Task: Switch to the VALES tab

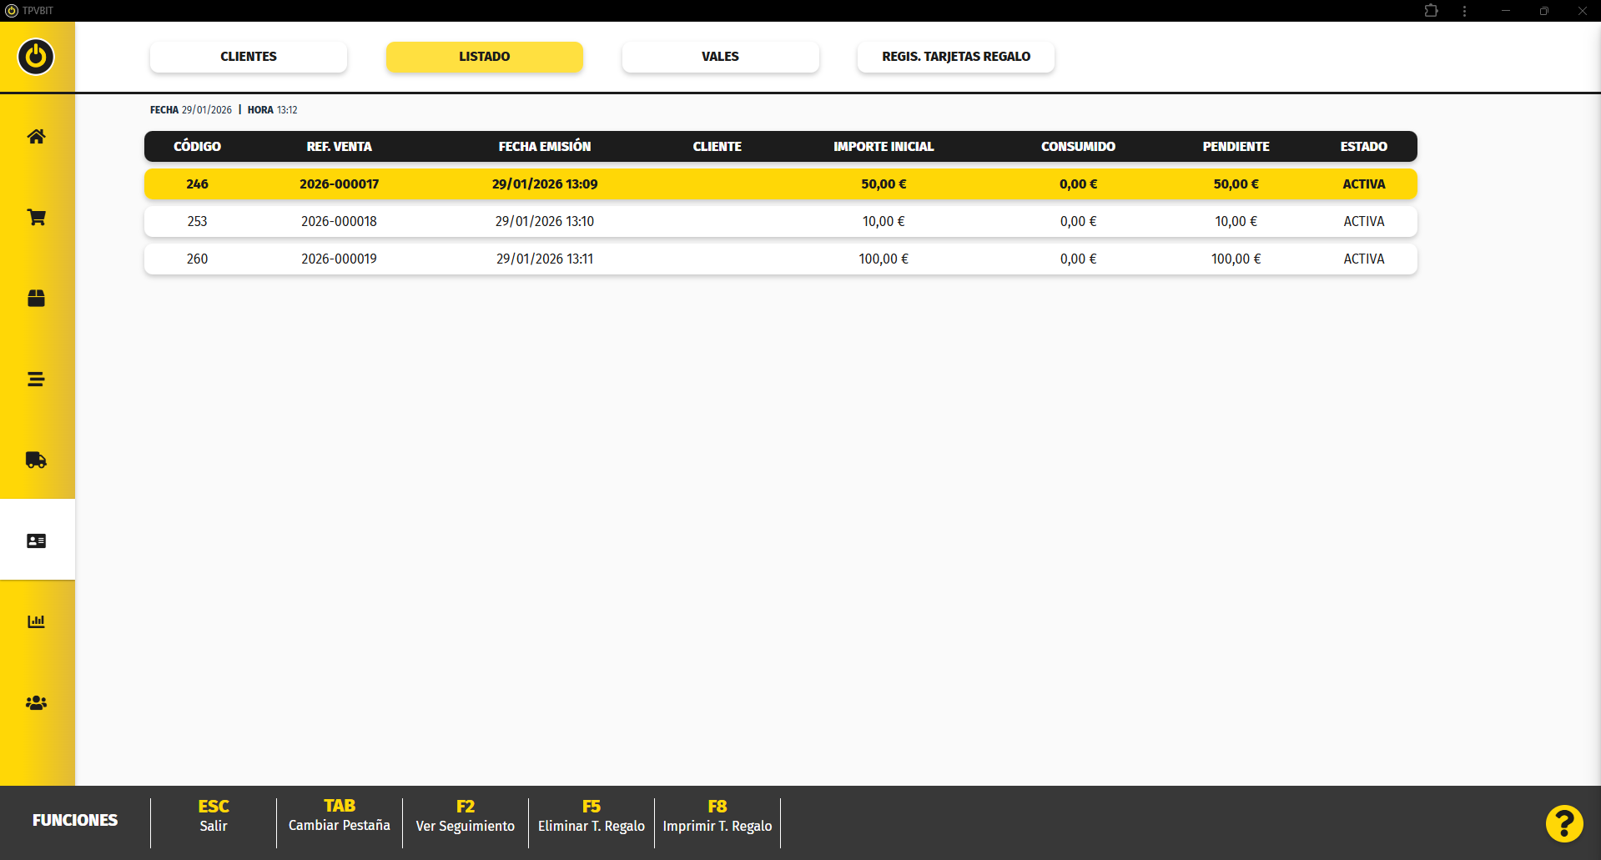Action: coord(720,57)
